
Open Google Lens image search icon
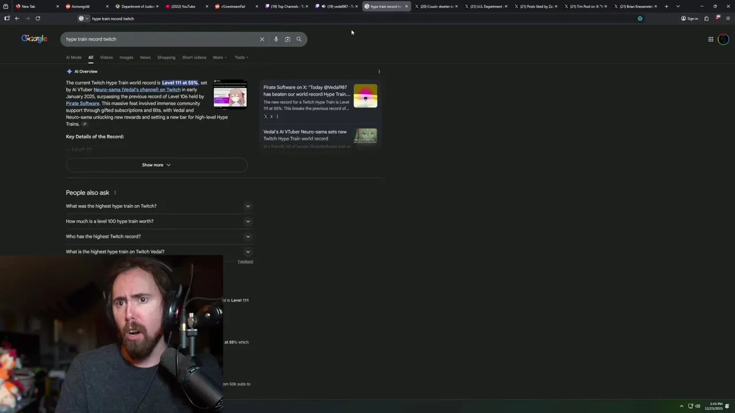[x=288, y=39]
